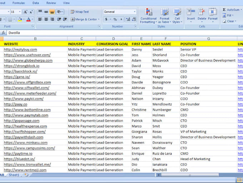This screenshot has height=183, width=243.
Task: Select the CONVERSION GOAL header cell
Action: [113, 44]
